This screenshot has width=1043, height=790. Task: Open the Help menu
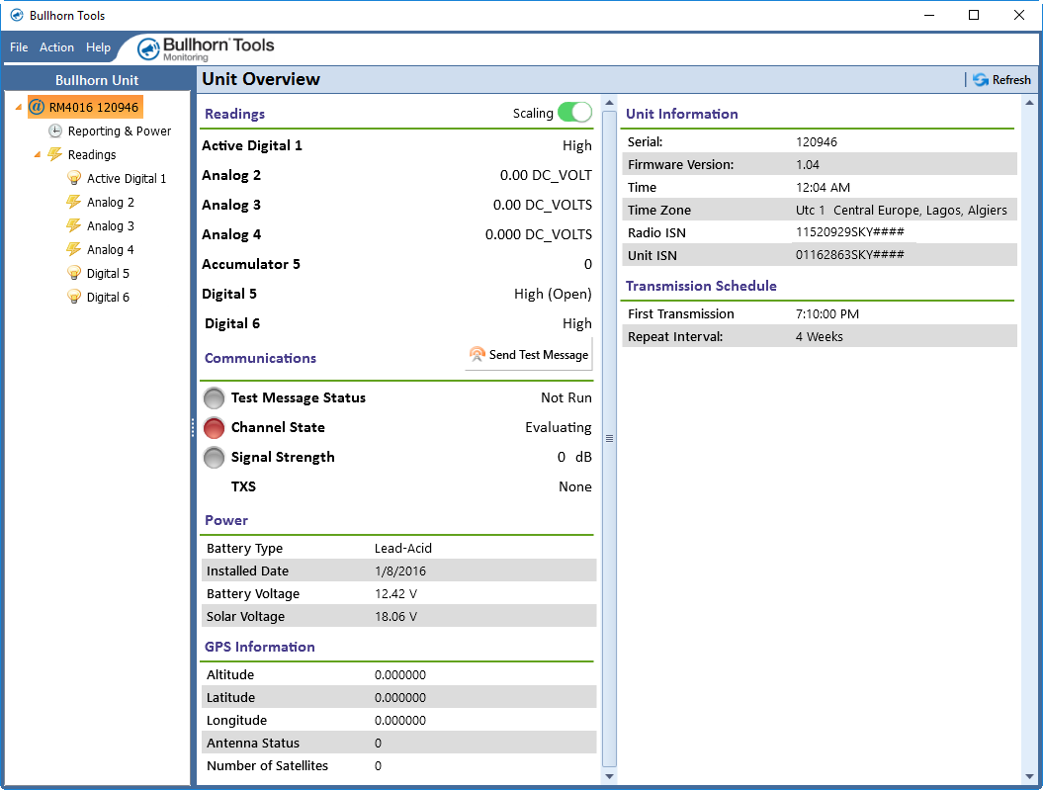coord(98,47)
